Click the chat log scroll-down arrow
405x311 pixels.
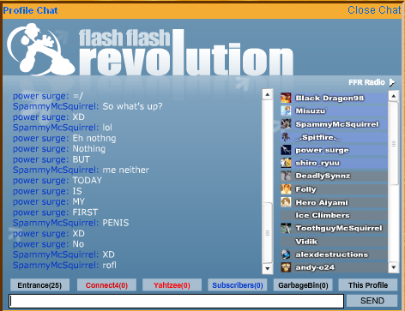point(268,268)
